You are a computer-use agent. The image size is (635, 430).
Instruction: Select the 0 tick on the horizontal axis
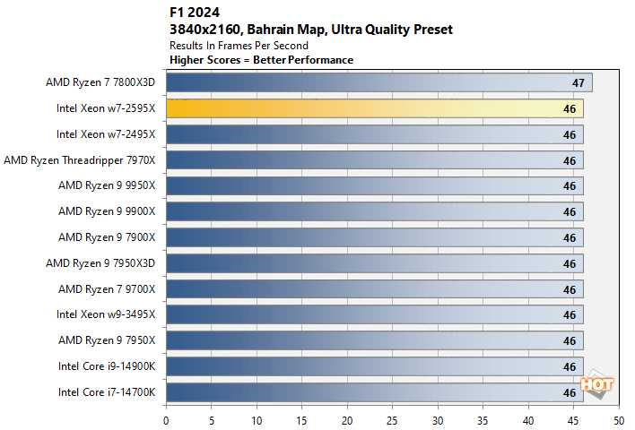pyautogui.click(x=166, y=421)
